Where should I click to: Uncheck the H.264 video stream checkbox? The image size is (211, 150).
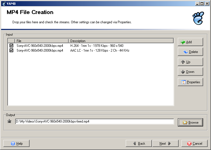(x=12, y=46)
